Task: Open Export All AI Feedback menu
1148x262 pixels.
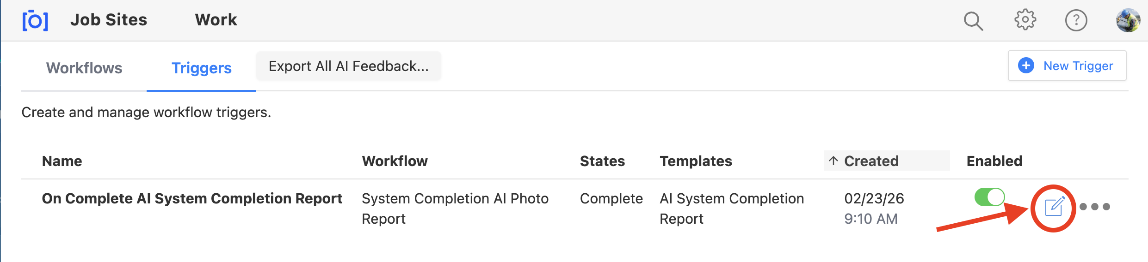Action: (349, 66)
